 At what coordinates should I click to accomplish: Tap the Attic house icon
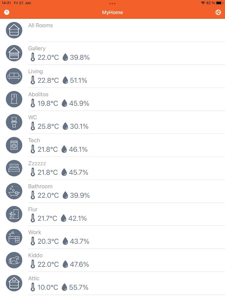point(14,283)
